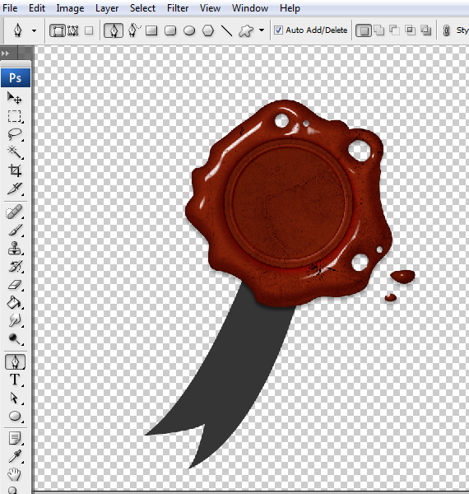This screenshot has width=469, height=494.
Task: Select the Dodge tool
Action: [x=15, y=339]
